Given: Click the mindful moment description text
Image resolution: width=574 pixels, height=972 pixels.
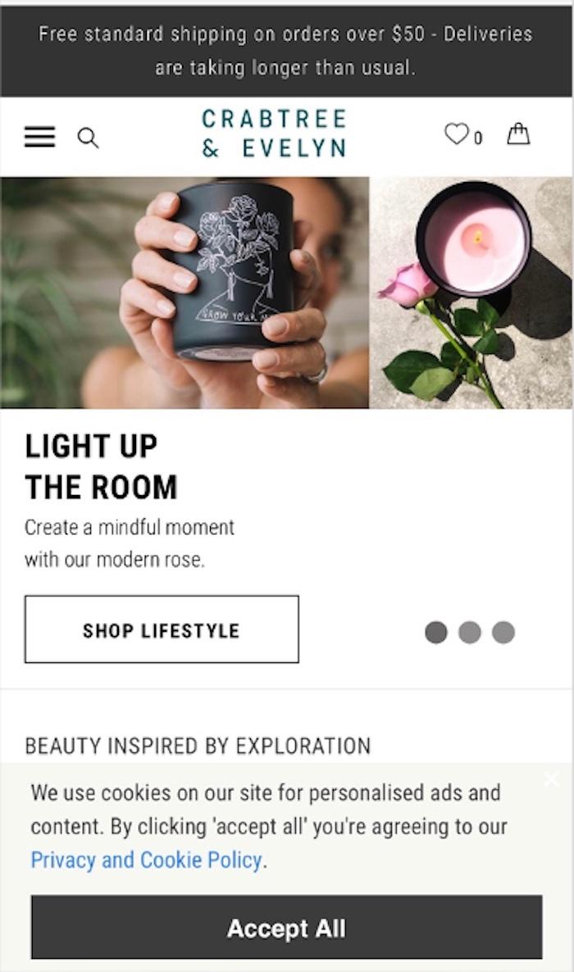Looking at the screenshot, I should click(130, 543).
